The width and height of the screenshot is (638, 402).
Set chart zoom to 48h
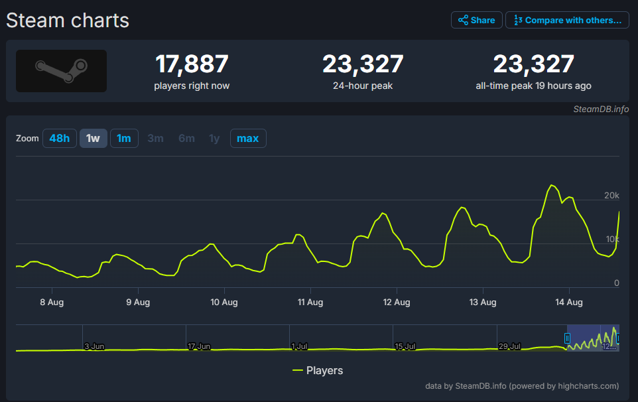pyautogui.click(x=60, y=139)
